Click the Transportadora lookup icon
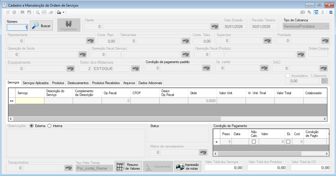 pyautogui.click(x=68, y=168)
